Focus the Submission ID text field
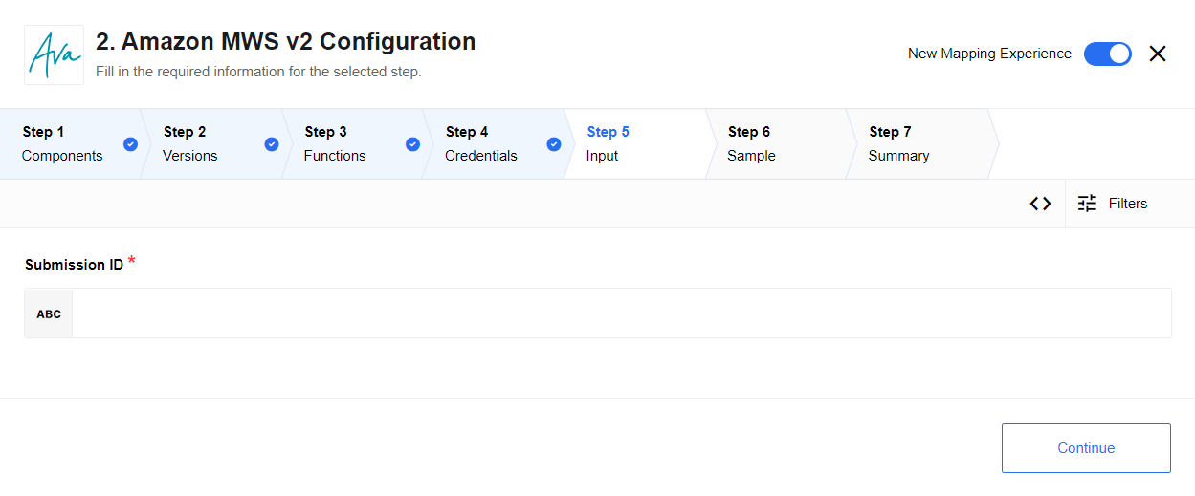The image size is (1195, 496). [x=622, y=313]
